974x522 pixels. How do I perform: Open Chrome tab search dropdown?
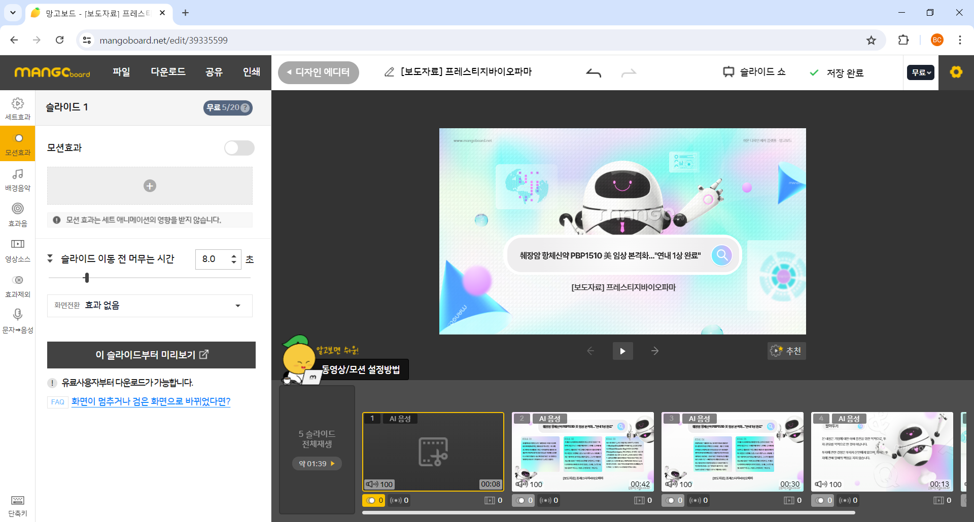coord(13,13)
